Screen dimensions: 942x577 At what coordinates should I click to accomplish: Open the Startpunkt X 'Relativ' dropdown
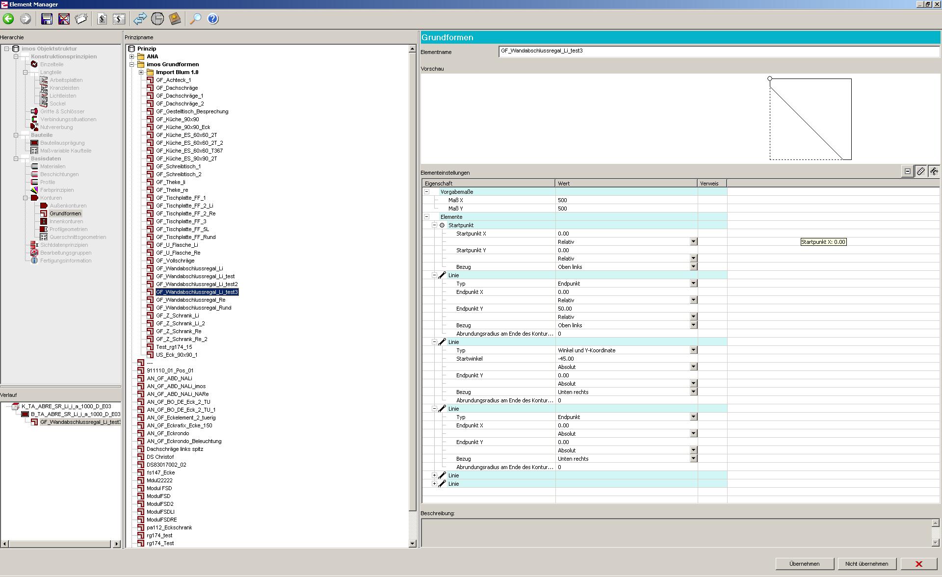(x=693, y=242)
